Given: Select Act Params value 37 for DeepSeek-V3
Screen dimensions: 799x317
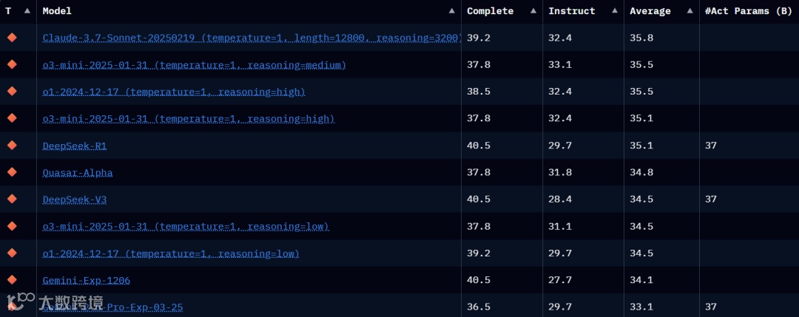Looking at the screenshot, I should [711, 200].
